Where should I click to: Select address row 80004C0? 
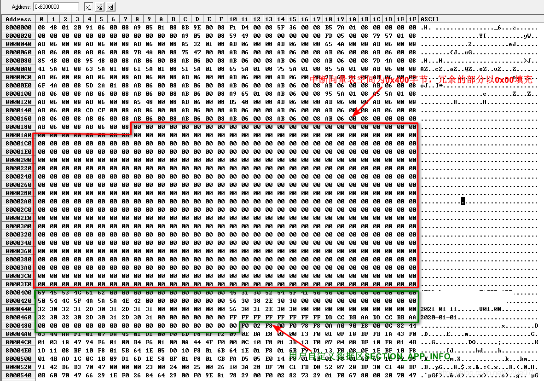18,342
